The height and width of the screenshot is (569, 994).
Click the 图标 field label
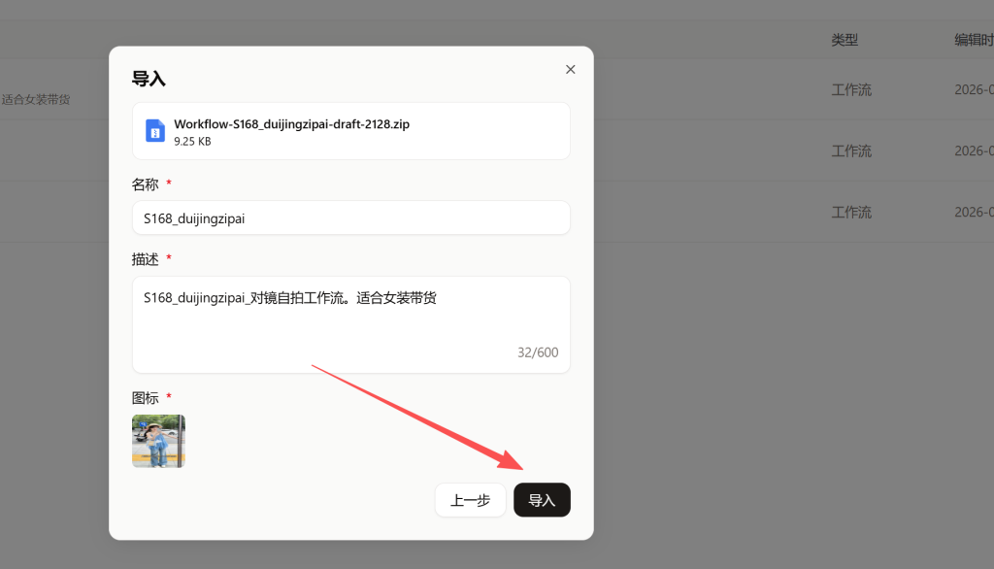[146, 398]
